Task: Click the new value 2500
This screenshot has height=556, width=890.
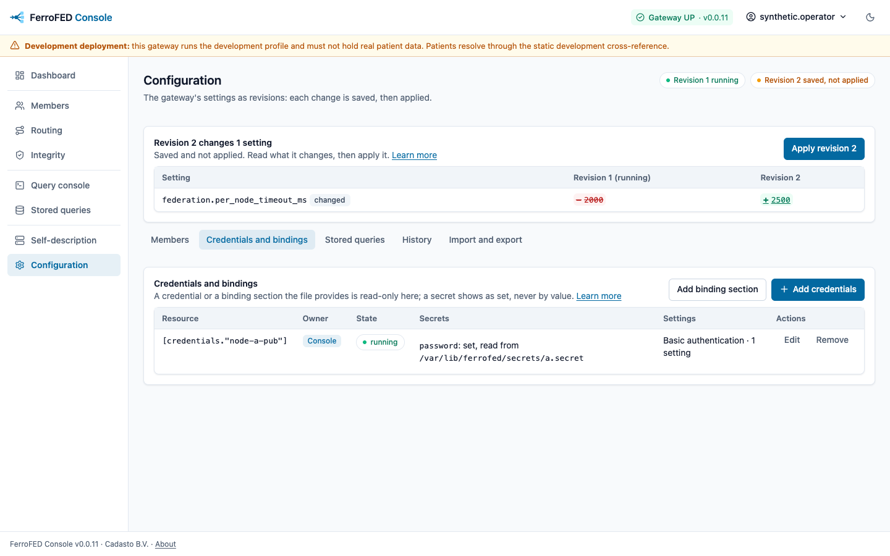Action: [776, 200]
